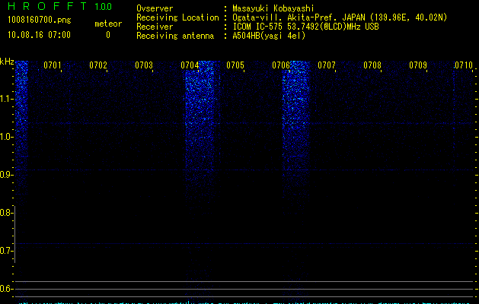Click the 0703 time marker
Image resolution: width=479 pixels, height=304 pixels.
tap(144, 65)
